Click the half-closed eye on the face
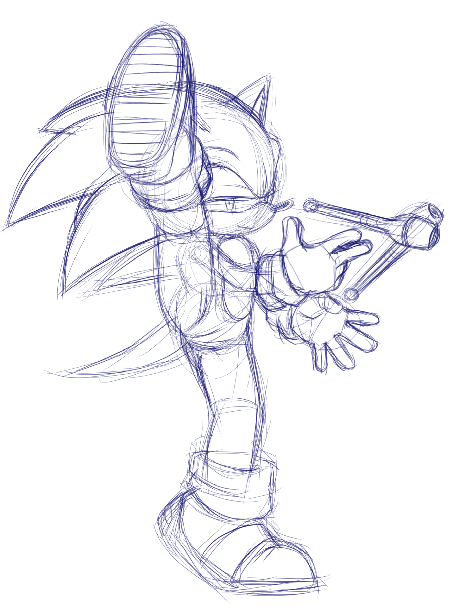The width and height of the screenshot is (474, 609). tap(231, 204)
